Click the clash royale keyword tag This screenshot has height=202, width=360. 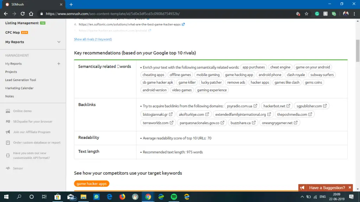click(x=296, y=75)
